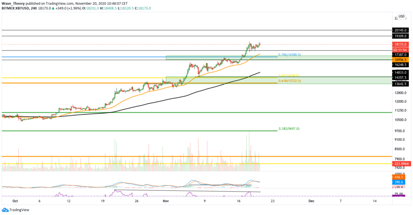Click the 0.786(16588.0) Fibonacci level label

(290, 55)
